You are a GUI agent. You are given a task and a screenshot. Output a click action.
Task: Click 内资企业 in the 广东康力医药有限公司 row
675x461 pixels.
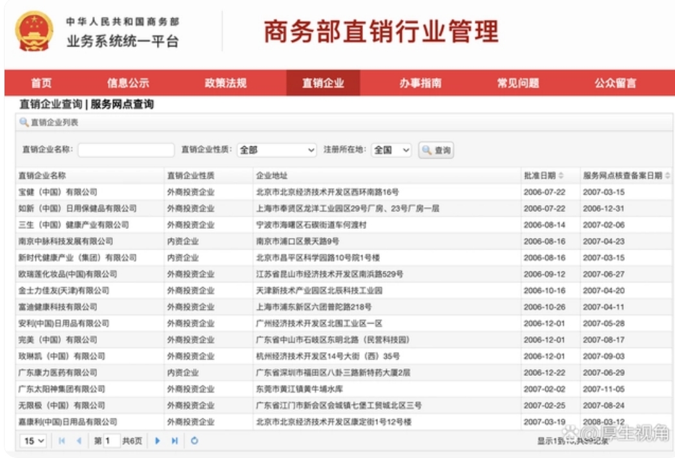(x=183, y=373)
